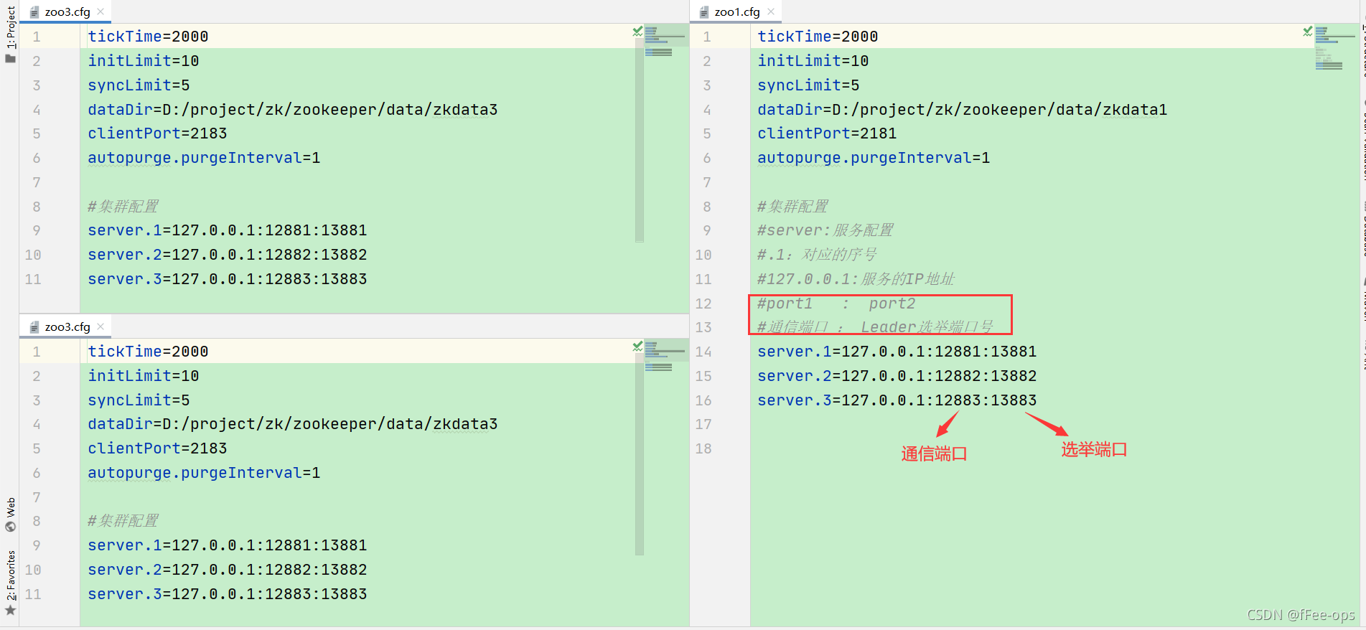The image size is (1366, 630).
Task: Click server.1 line in upper zoo3.cfg editor
Action: [x=227, y=230]
